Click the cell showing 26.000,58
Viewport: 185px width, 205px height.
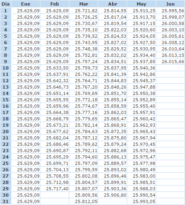(170, 23)
